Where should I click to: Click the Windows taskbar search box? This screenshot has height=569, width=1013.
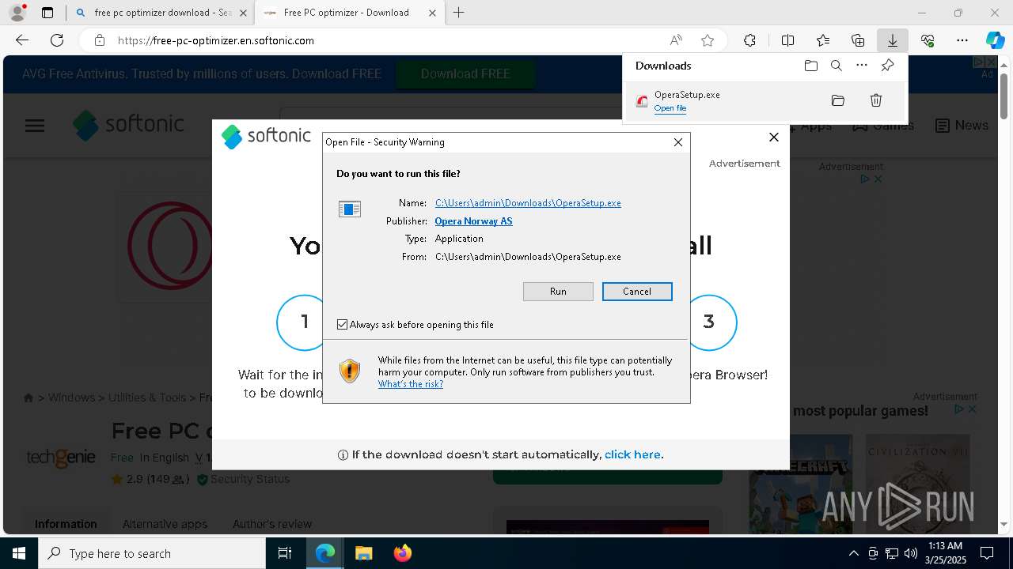(152, 553)
